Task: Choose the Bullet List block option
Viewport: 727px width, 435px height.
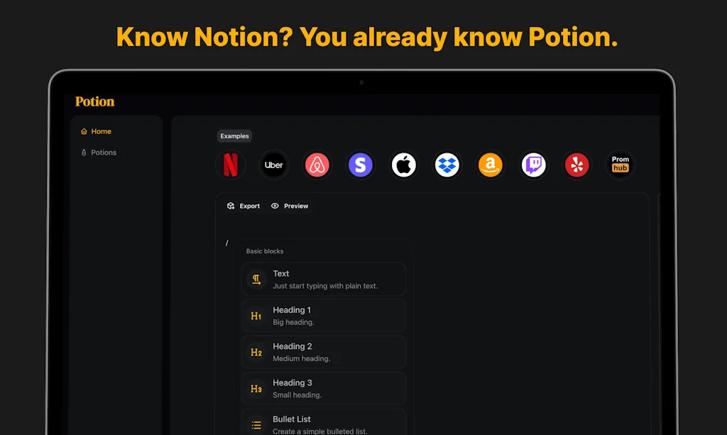Action: [323, 422]
